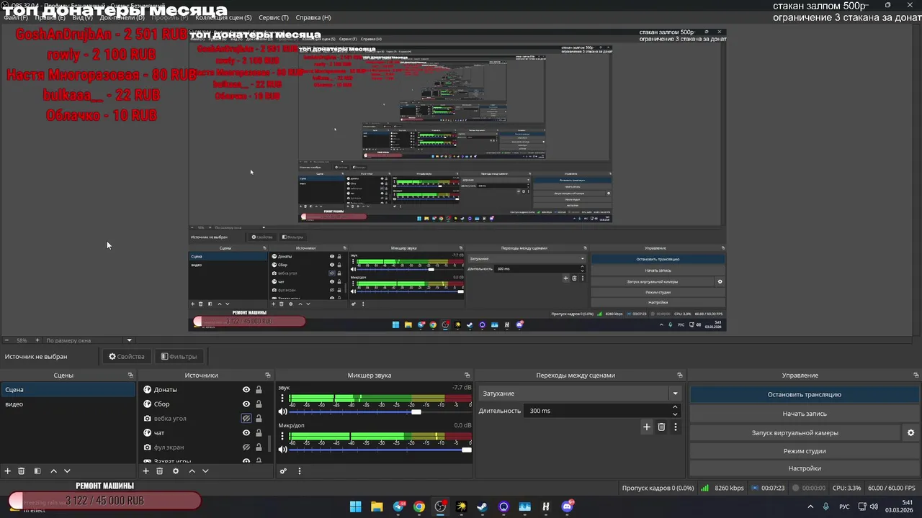922x518 pixels.
Task: Add a new scene with the plus icon
Action: click(x=8, y=471)
